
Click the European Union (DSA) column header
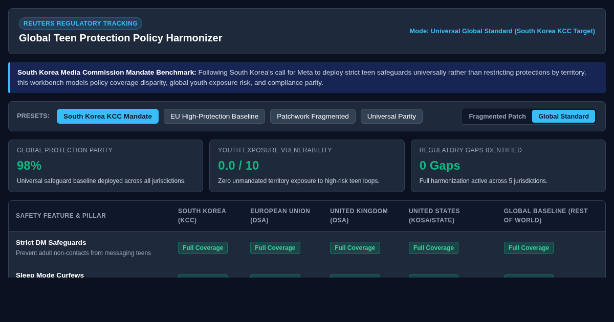[280, 216]
